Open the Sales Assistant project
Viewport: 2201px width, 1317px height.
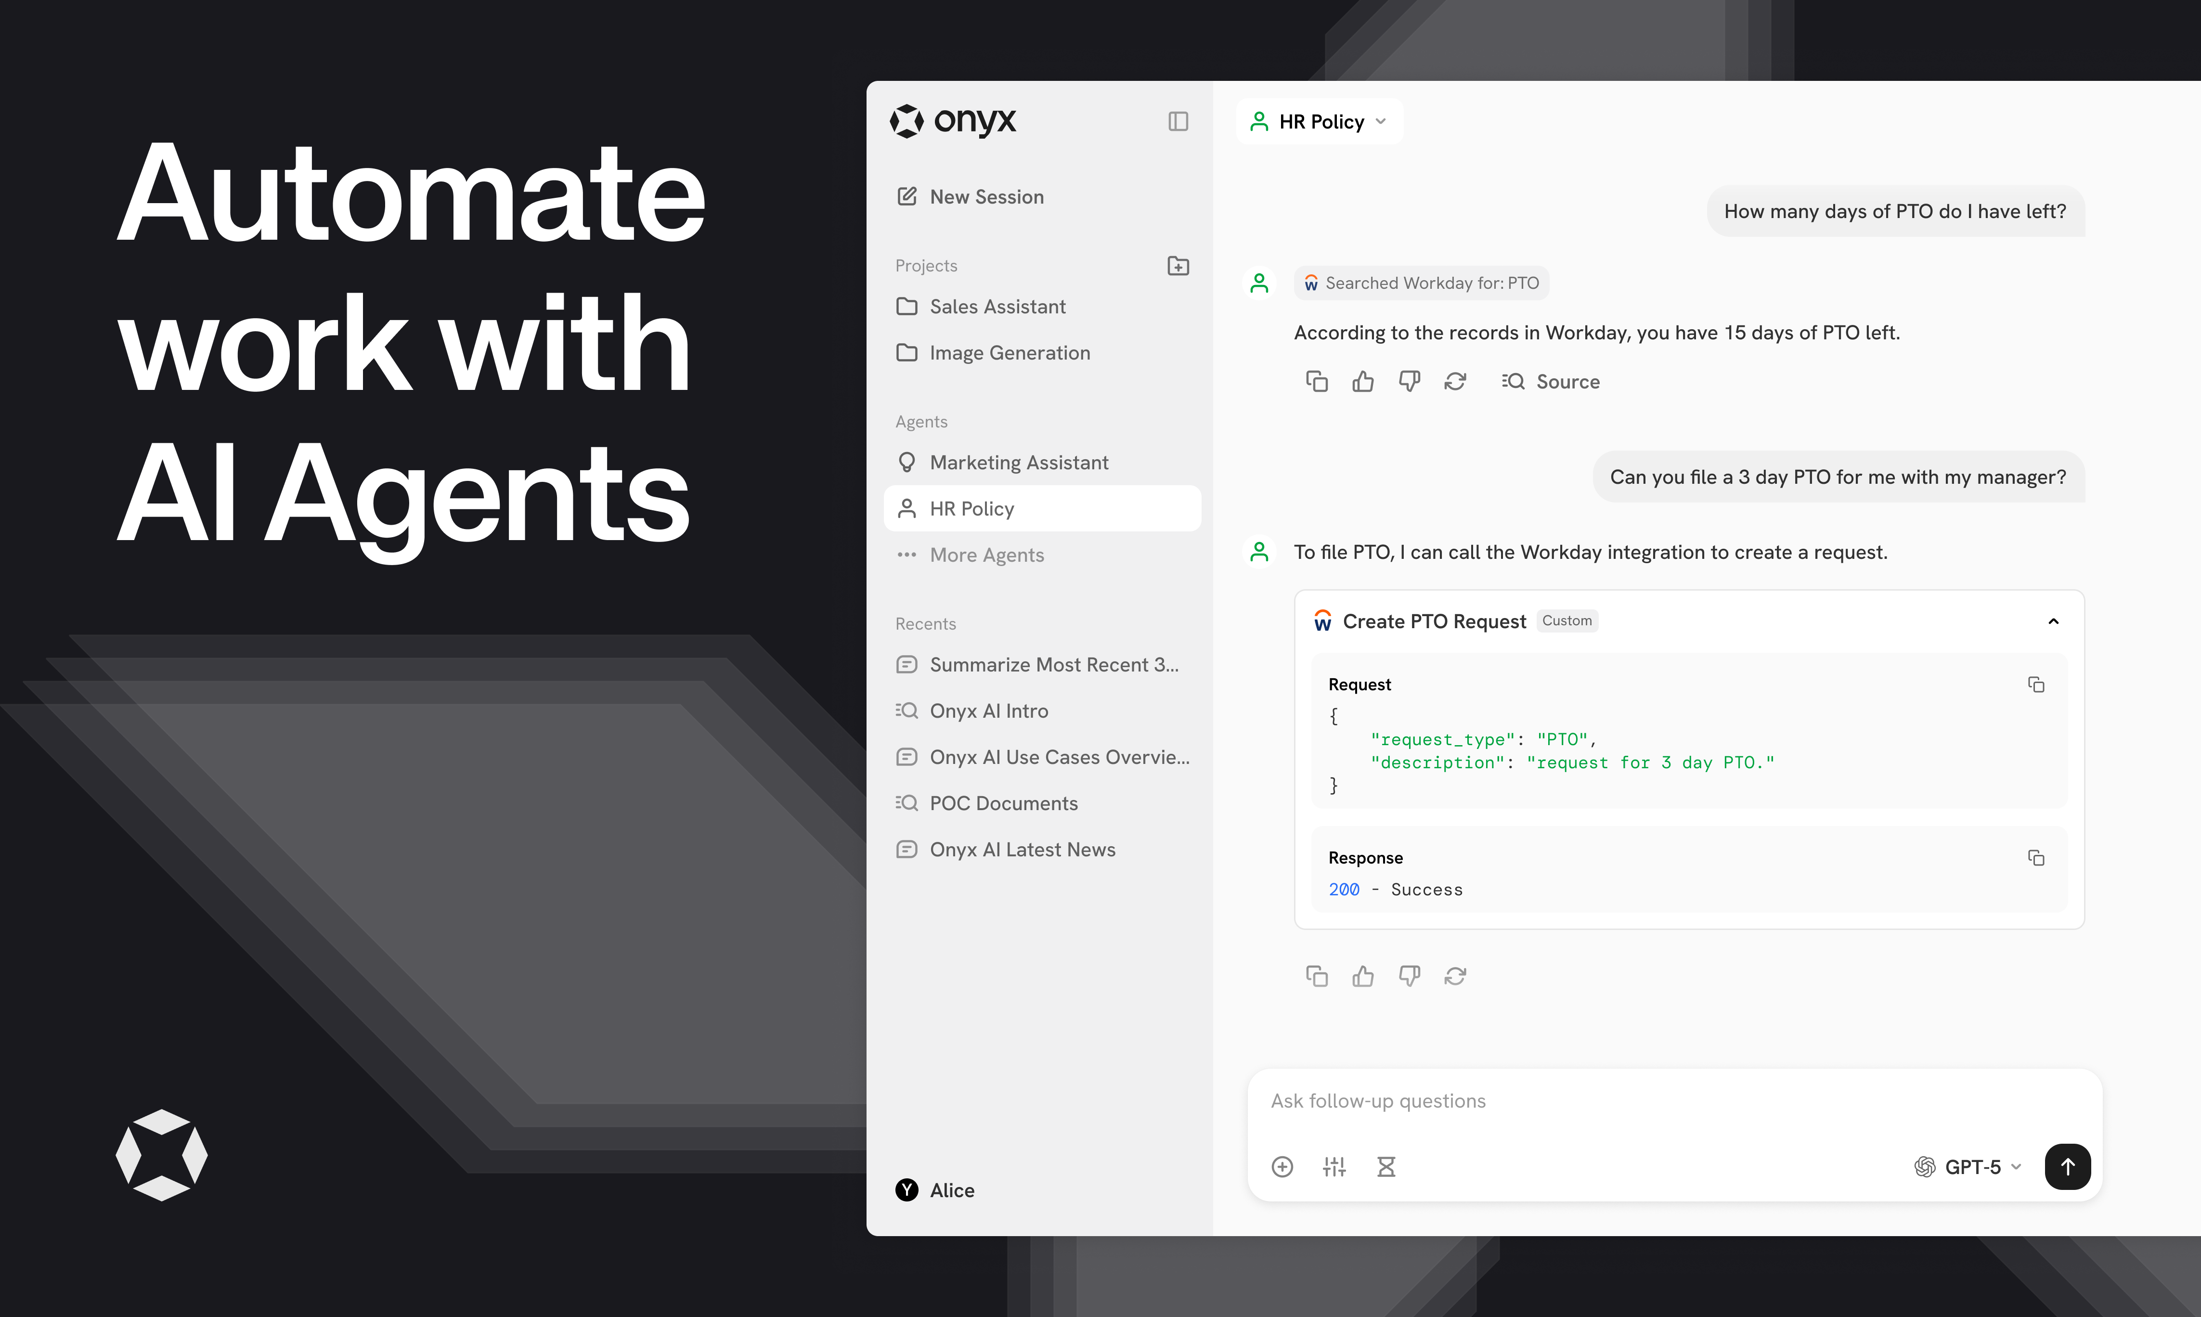coord(997,306)
